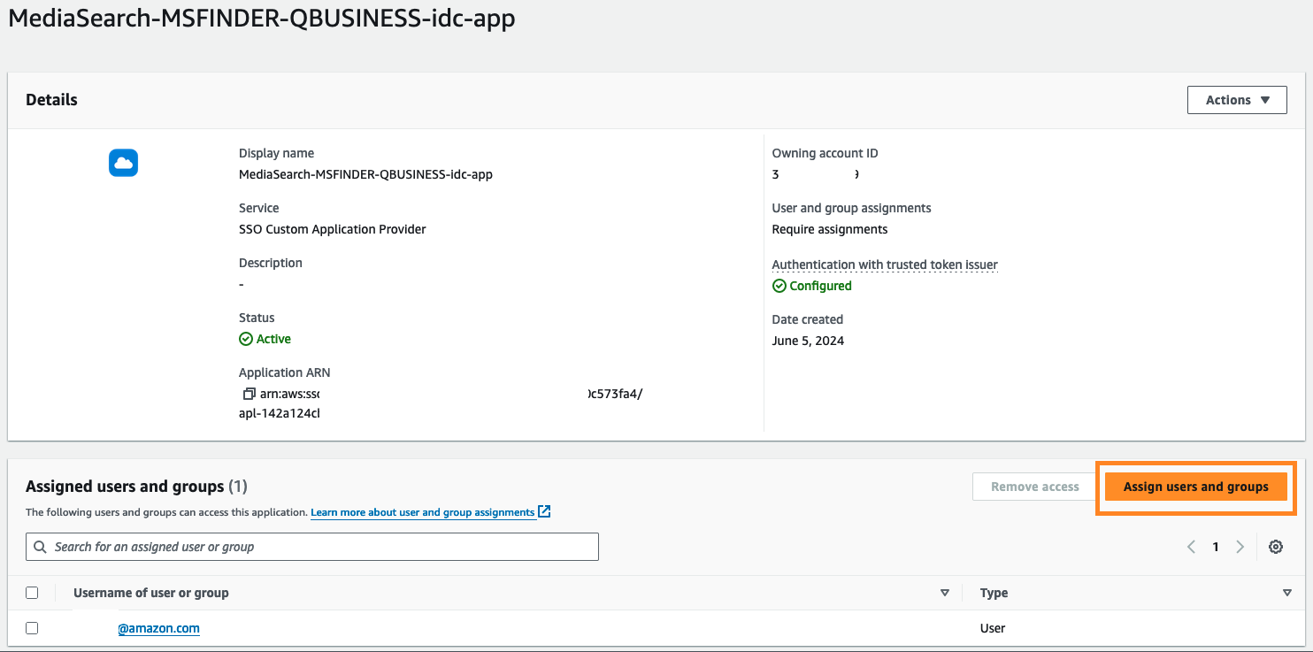Open the @amazon.com user link

click(158, 628)
